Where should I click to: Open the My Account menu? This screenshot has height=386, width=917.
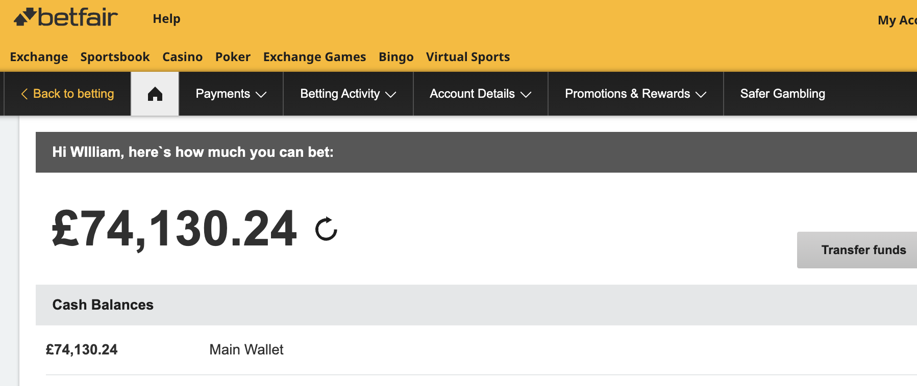pos(897,20)
